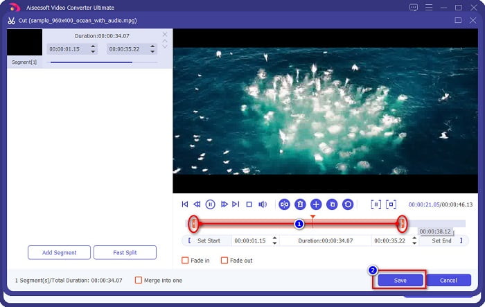
Task: Click the playback time 00:00:21.05/00:00:46.13
Action: click(441, 204)
